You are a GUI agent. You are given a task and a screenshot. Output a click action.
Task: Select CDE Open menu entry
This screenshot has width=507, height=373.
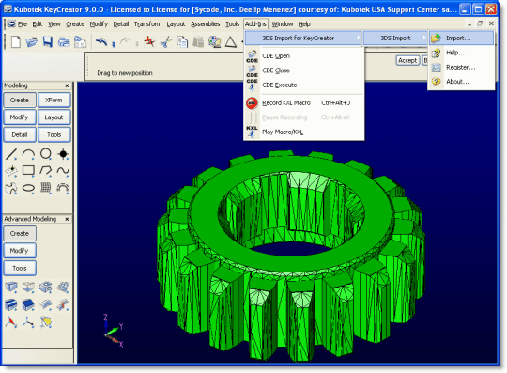(304, 56)
